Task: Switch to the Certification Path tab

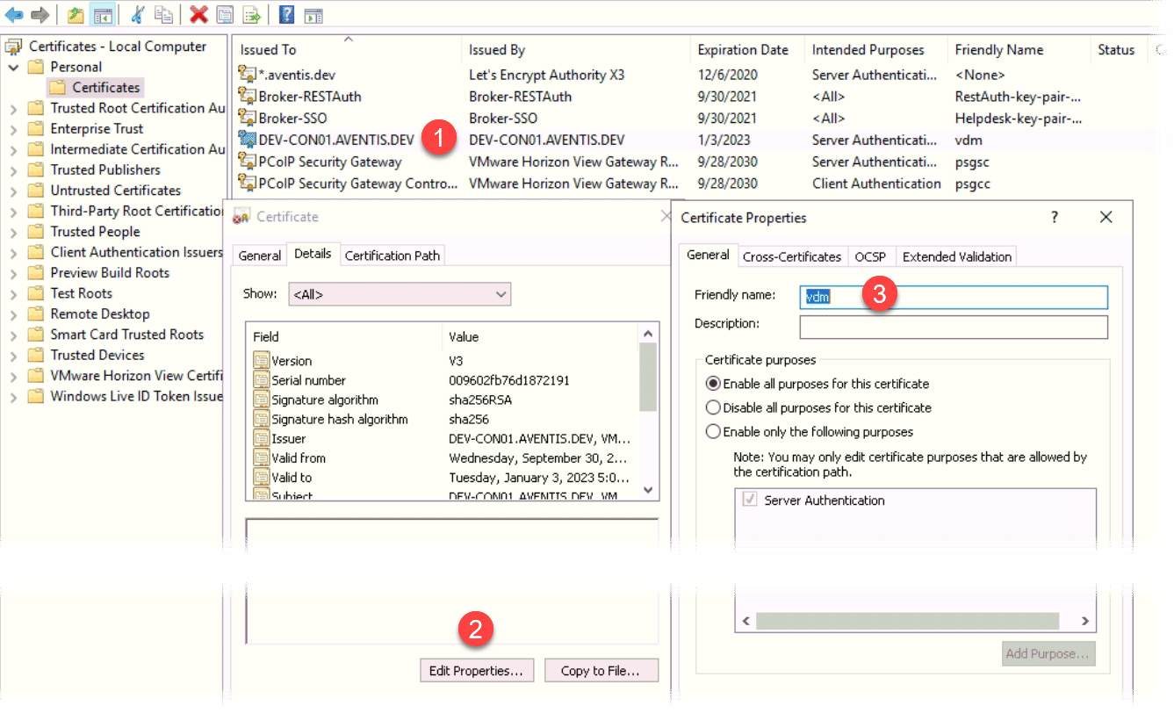Action: (393, 255)
